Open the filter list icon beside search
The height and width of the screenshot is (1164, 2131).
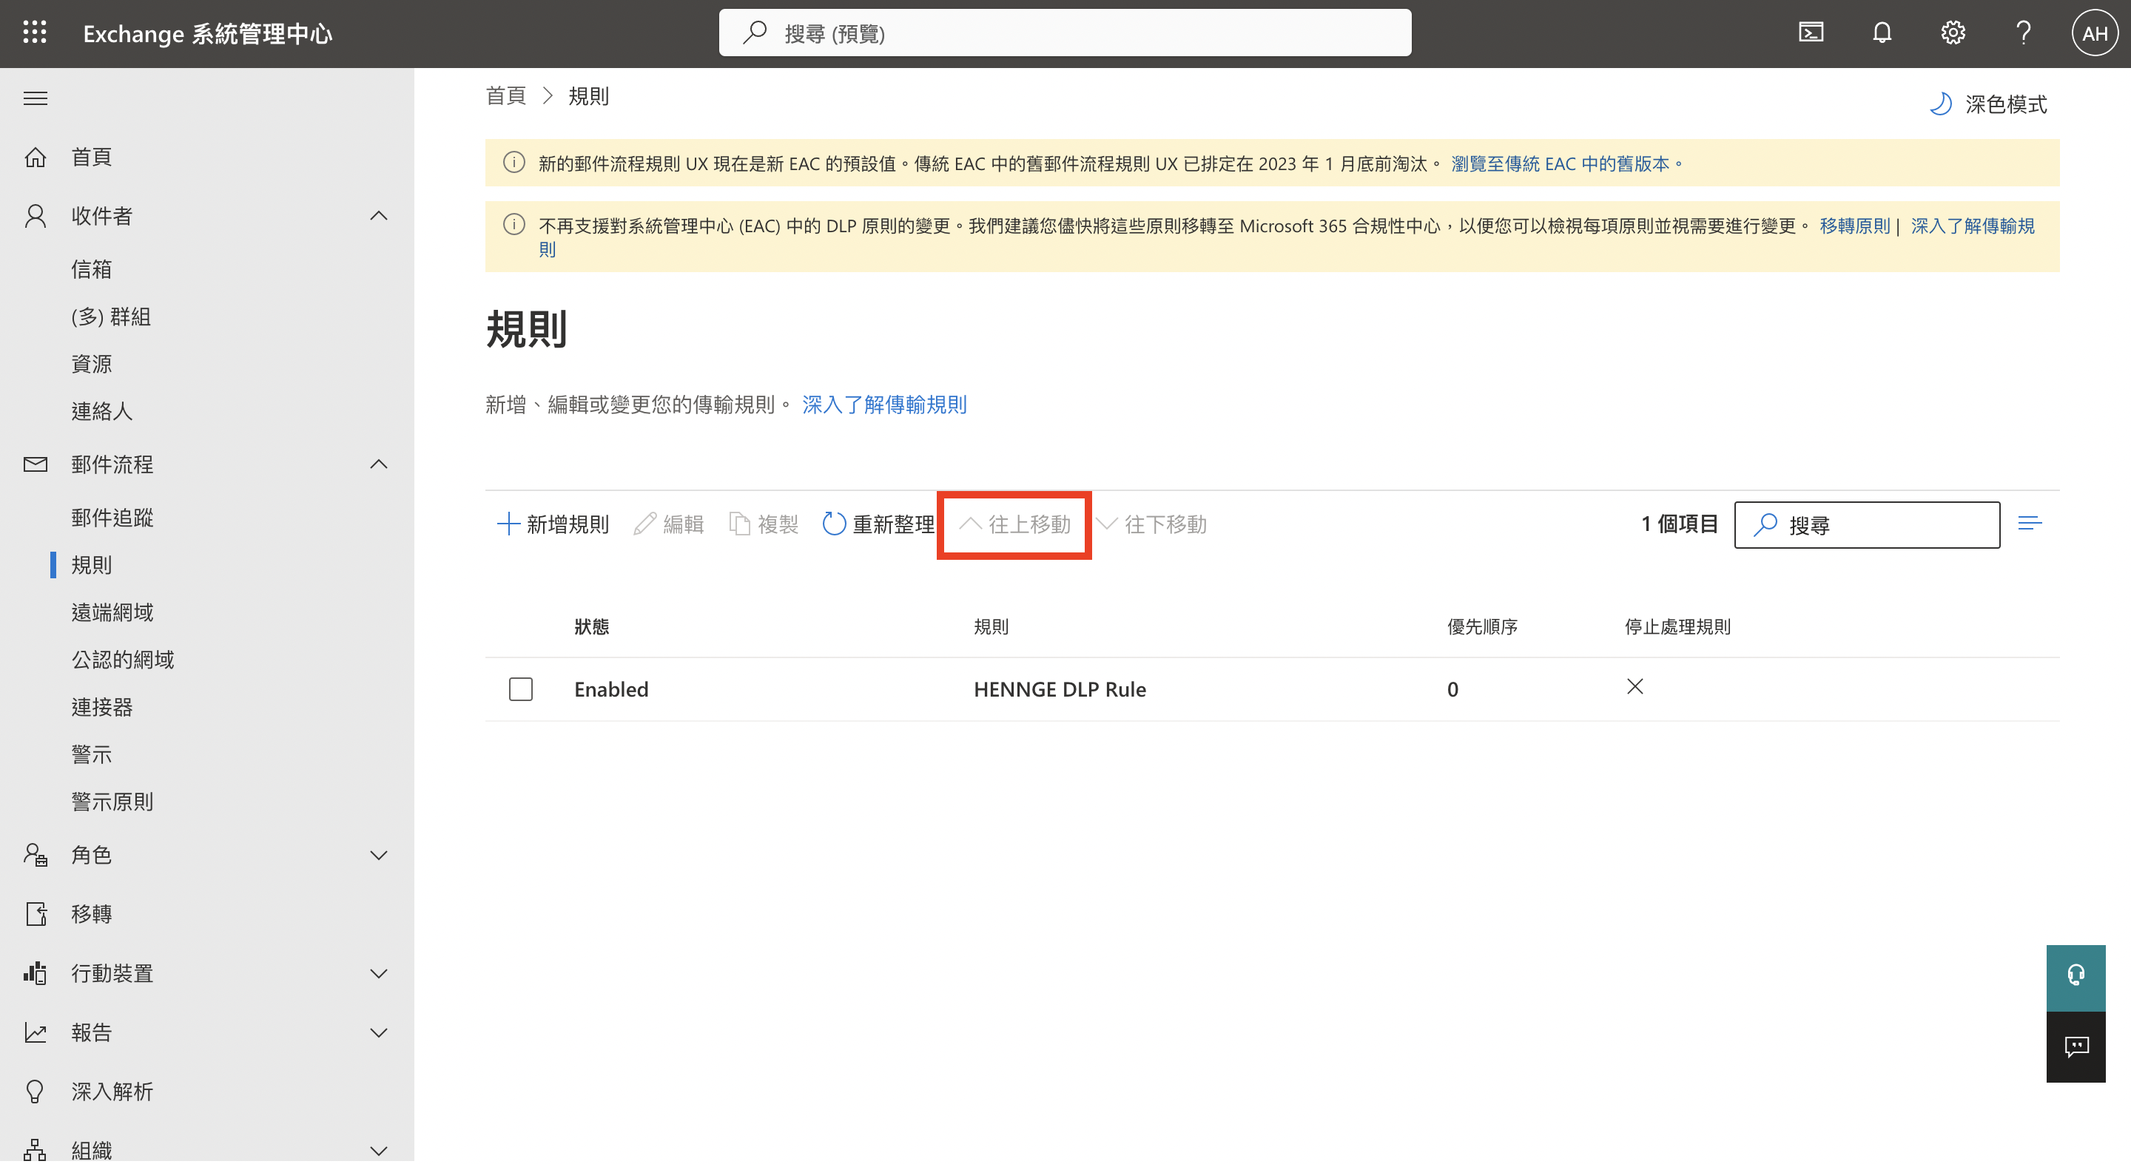click(2029, 524)
